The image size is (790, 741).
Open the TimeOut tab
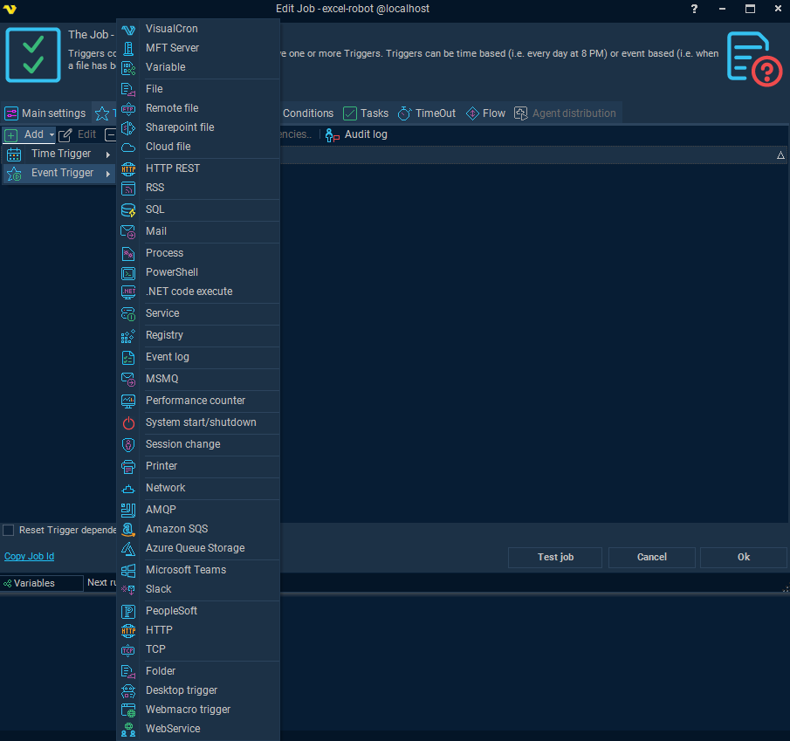(x=427, y=113)
